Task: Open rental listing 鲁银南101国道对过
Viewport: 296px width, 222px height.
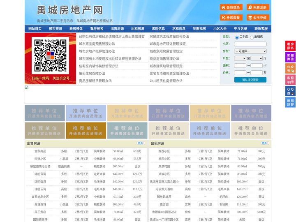Action: coord(164,212)
